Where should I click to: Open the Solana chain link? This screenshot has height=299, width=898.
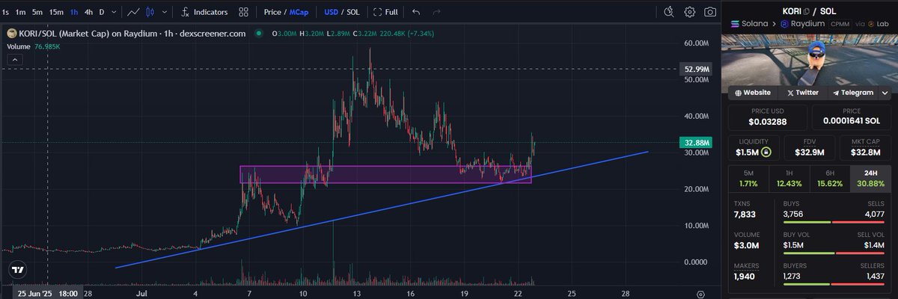coord(748,24)
